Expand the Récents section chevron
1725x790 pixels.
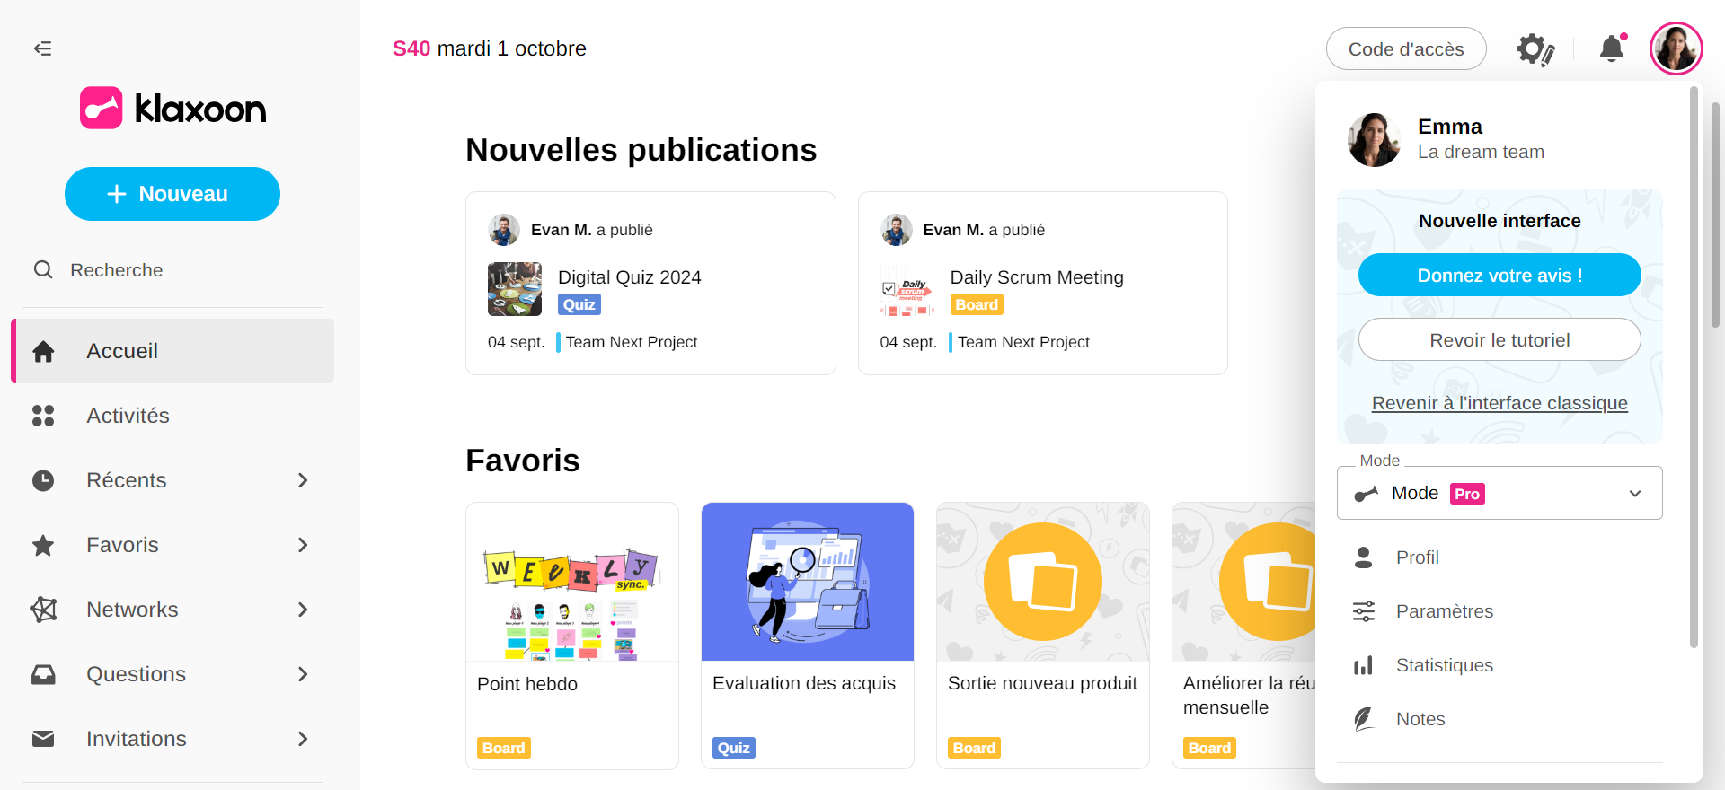tap(303, 480)
